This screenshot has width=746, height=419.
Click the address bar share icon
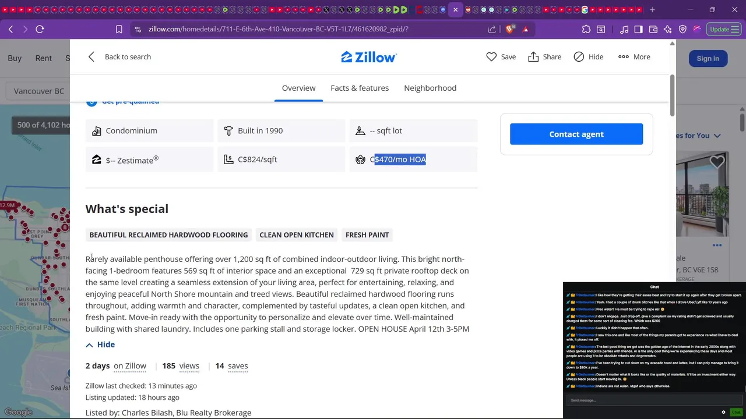point(492,29)
